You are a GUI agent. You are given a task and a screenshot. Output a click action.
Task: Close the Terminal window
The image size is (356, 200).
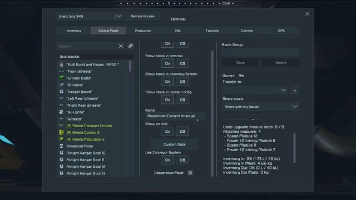(307, 14)
